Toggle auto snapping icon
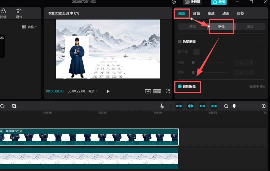 (190, 106)
